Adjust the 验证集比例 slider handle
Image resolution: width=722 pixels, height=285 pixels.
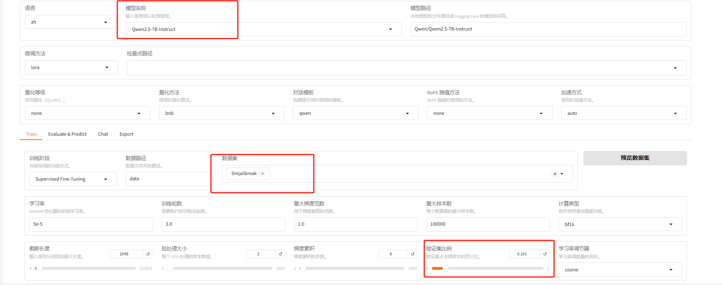pos(446,268)
